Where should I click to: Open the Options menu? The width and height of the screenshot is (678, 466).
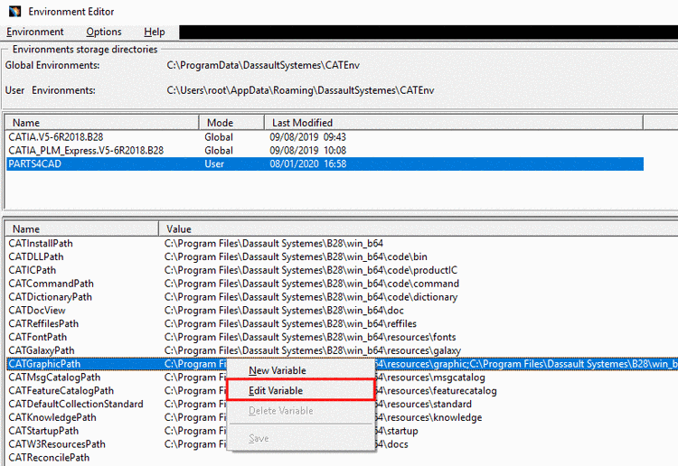(104, 32)
